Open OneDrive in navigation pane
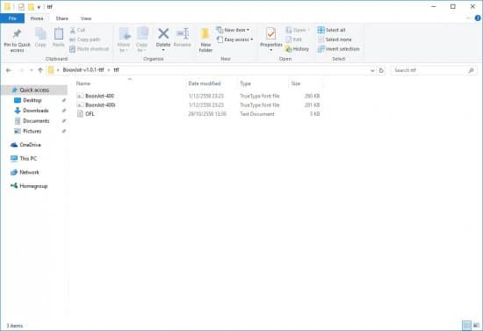 coord(30,145)
